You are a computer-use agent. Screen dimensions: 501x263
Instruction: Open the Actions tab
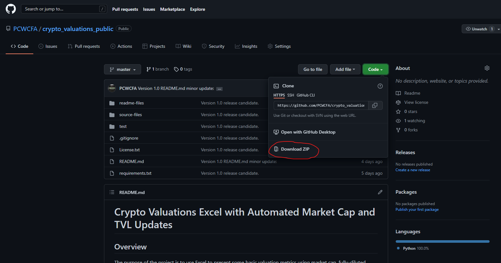click(121, 46)
